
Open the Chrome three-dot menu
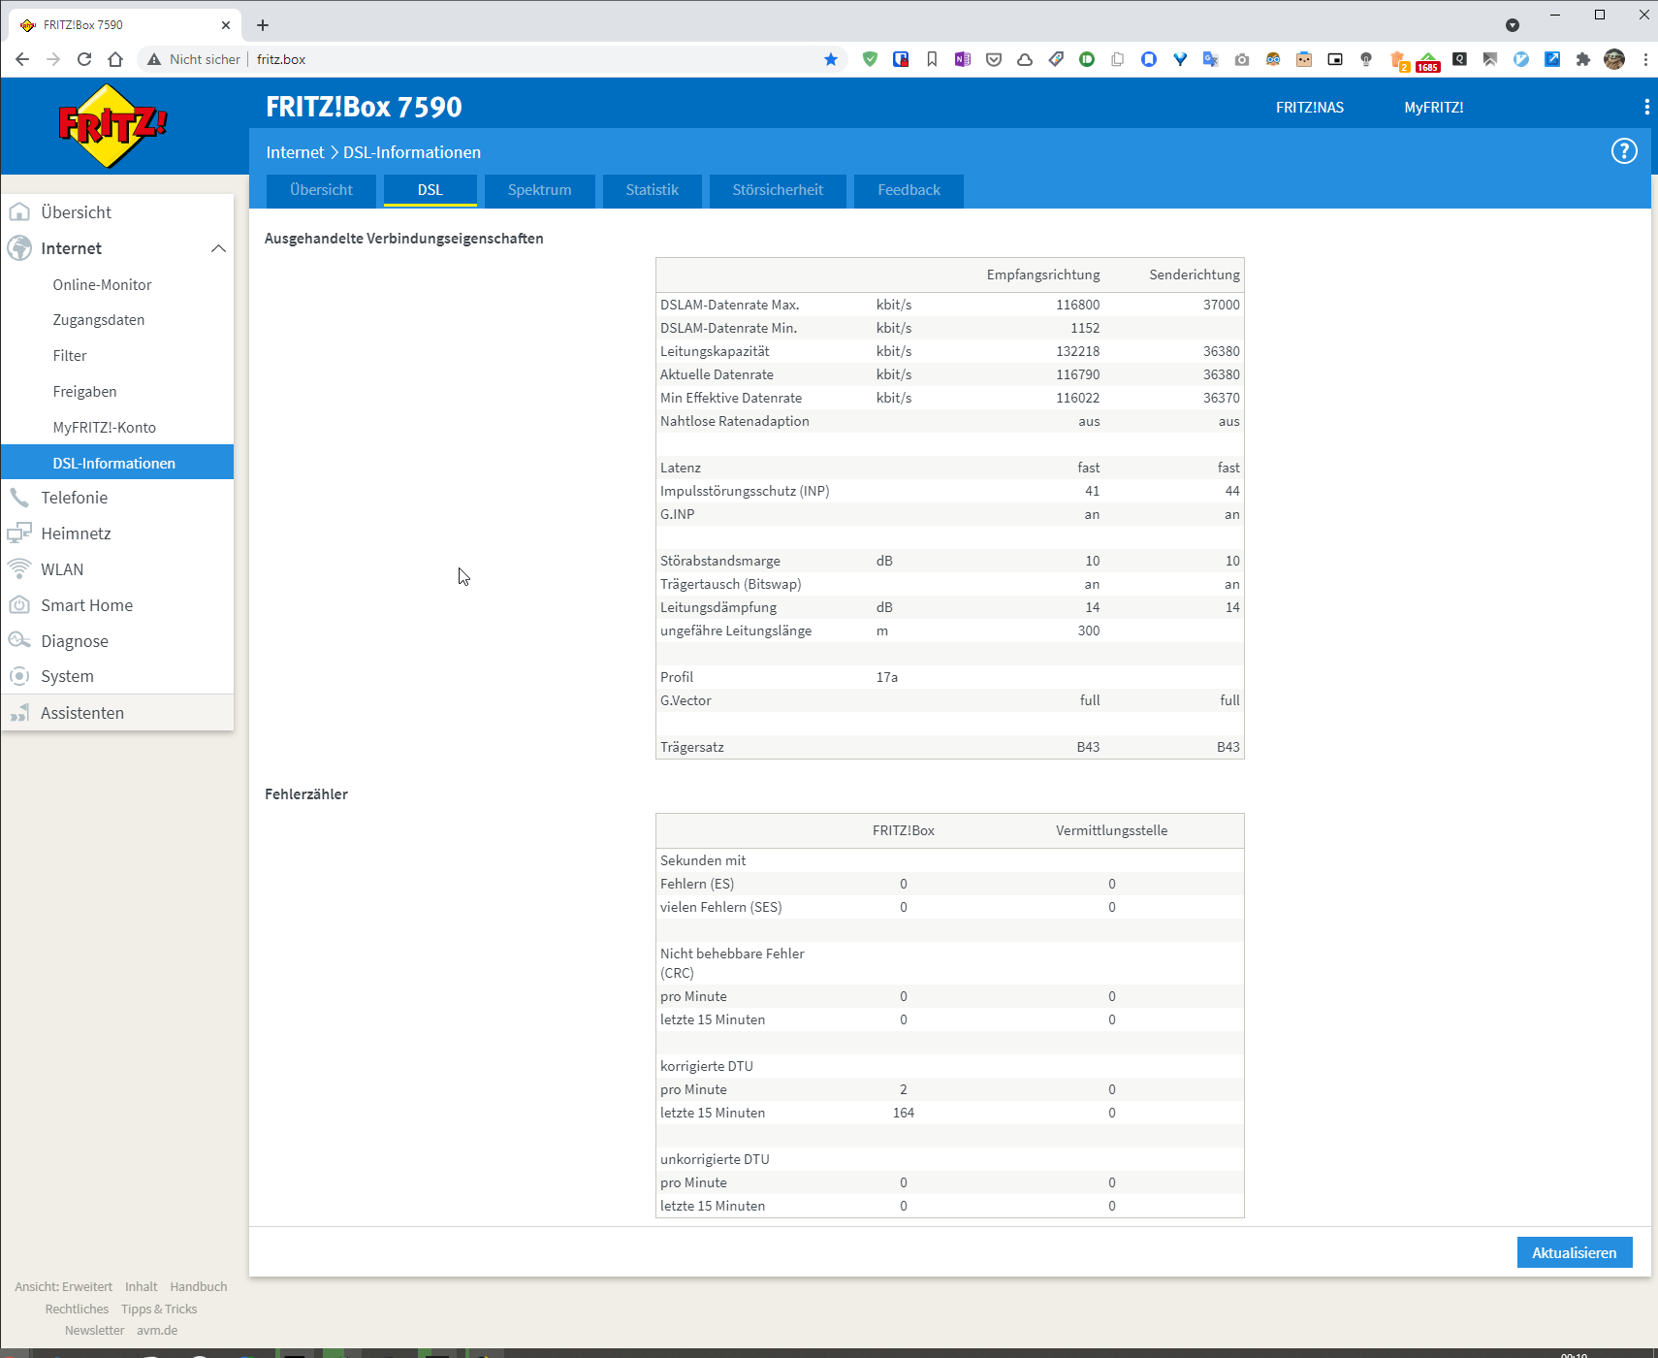1645,59
